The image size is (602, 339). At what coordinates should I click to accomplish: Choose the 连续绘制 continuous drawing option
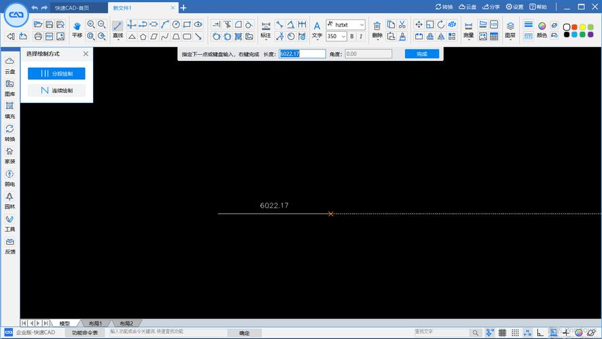pyautogui.click(x=56, y=90)
